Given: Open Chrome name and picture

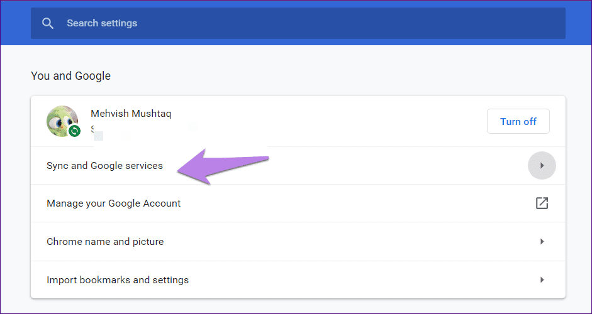Looking at the screenshot, I should coord(298,241).
